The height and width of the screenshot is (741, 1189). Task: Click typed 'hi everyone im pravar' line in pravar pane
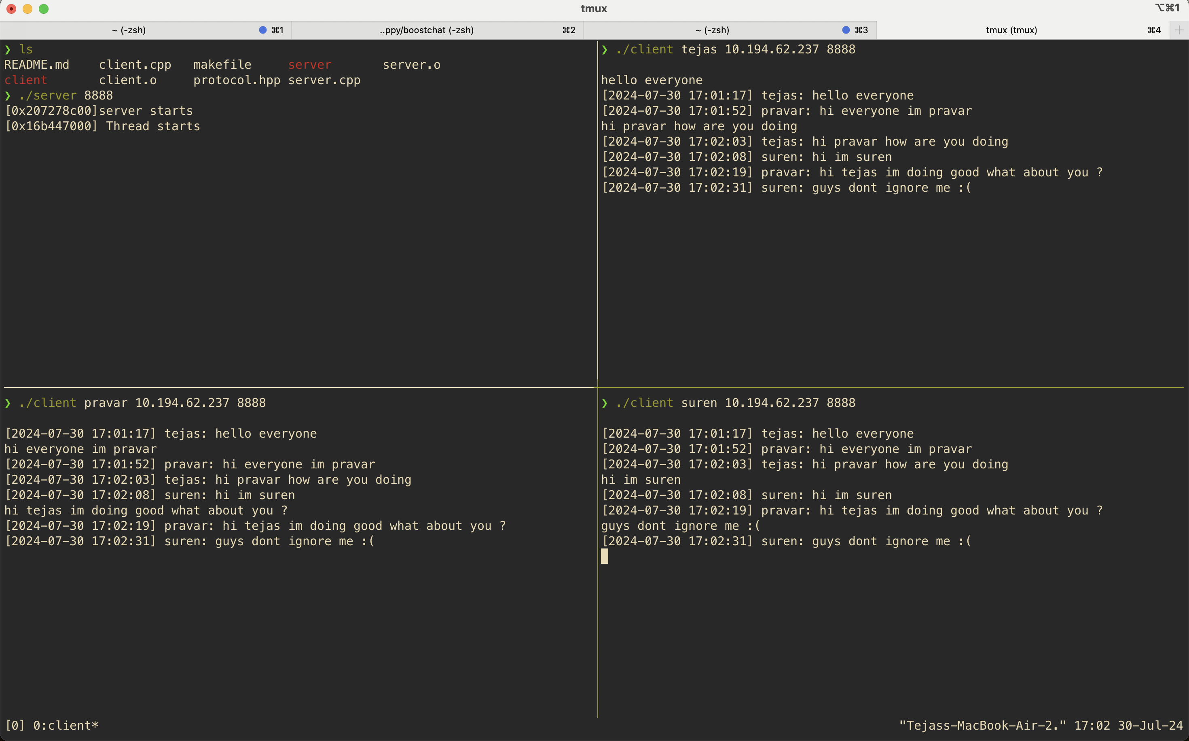pyautogui.click(x=80, y=449)
